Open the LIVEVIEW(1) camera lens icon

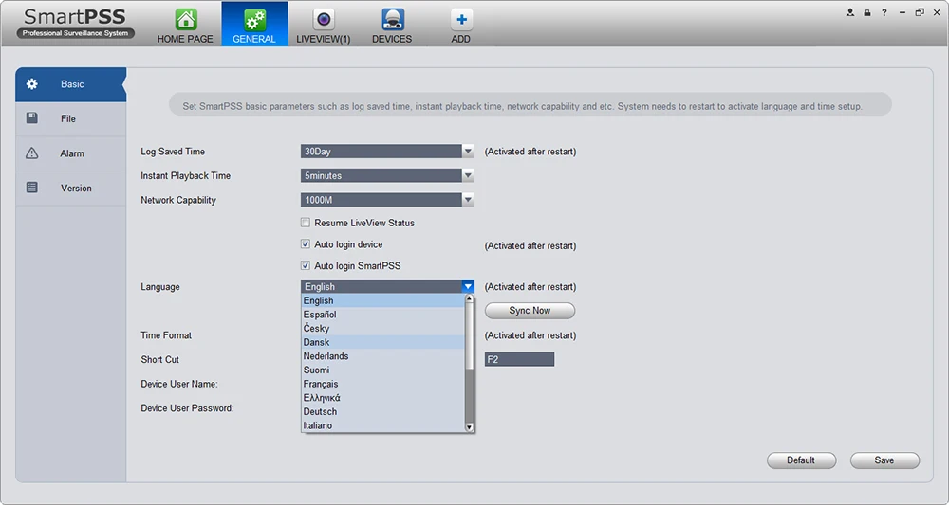(324, 19)
